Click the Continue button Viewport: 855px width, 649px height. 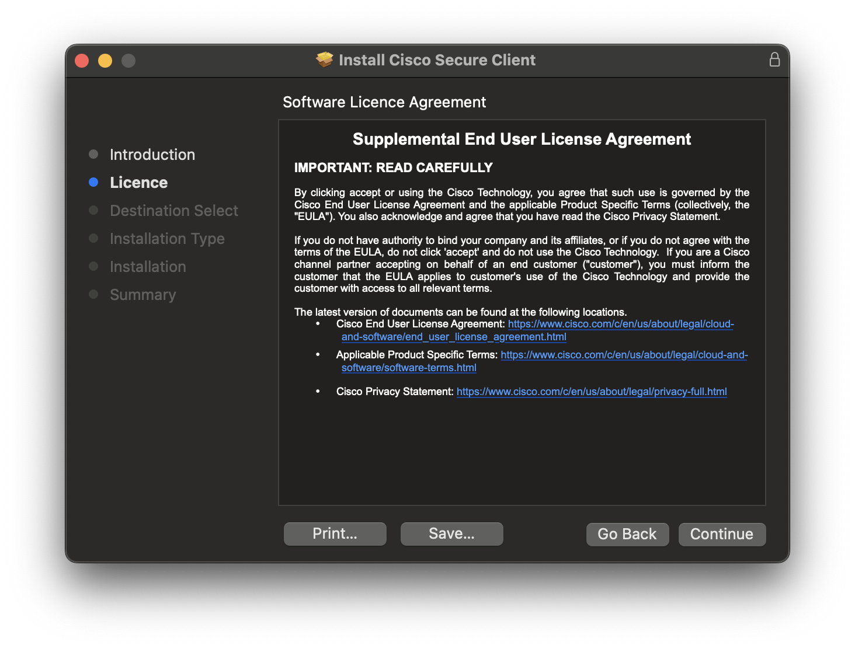point(722,534)
